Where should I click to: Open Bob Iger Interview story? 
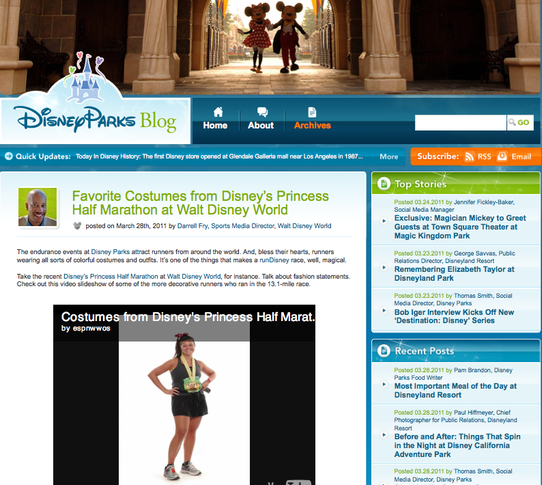pyautogui.click(x=454, y=316)
